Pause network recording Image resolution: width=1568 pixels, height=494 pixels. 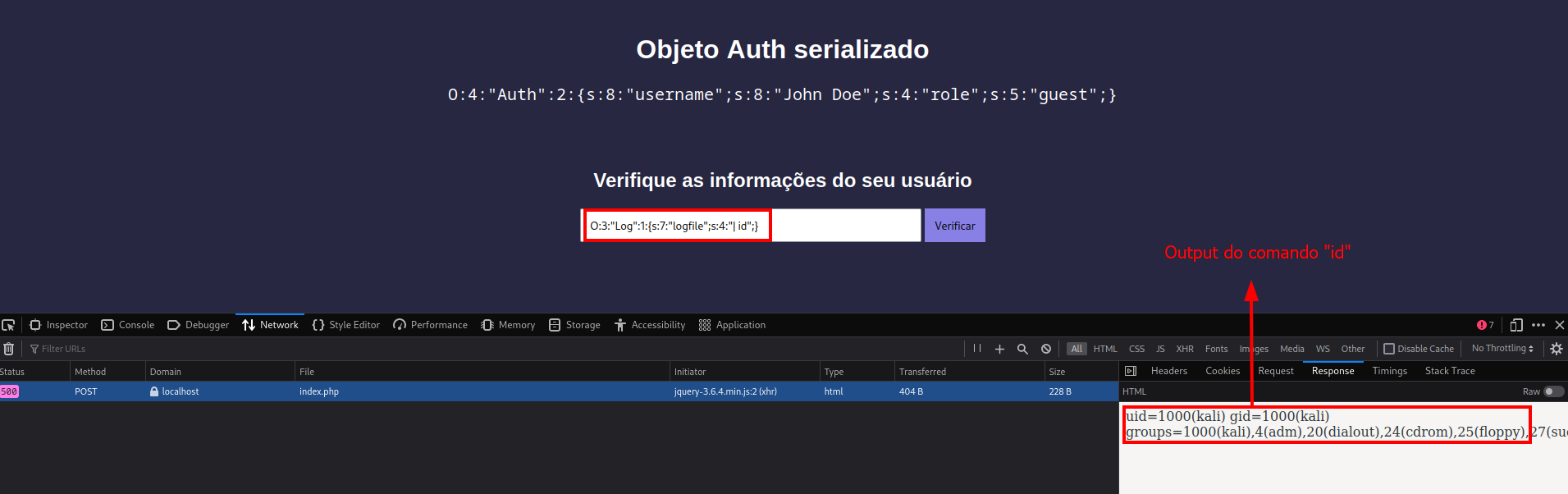[976, 349]
